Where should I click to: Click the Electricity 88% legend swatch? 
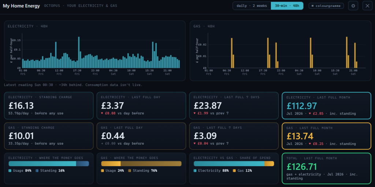point(195,171)
